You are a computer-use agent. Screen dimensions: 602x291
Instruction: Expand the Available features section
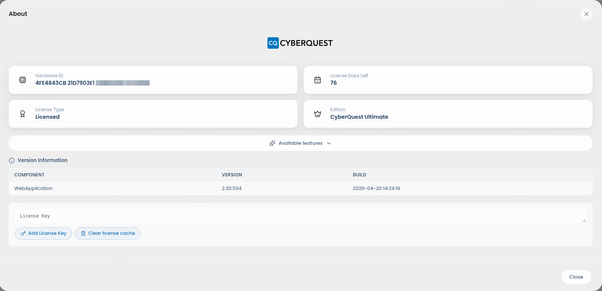tap(301, 143)
